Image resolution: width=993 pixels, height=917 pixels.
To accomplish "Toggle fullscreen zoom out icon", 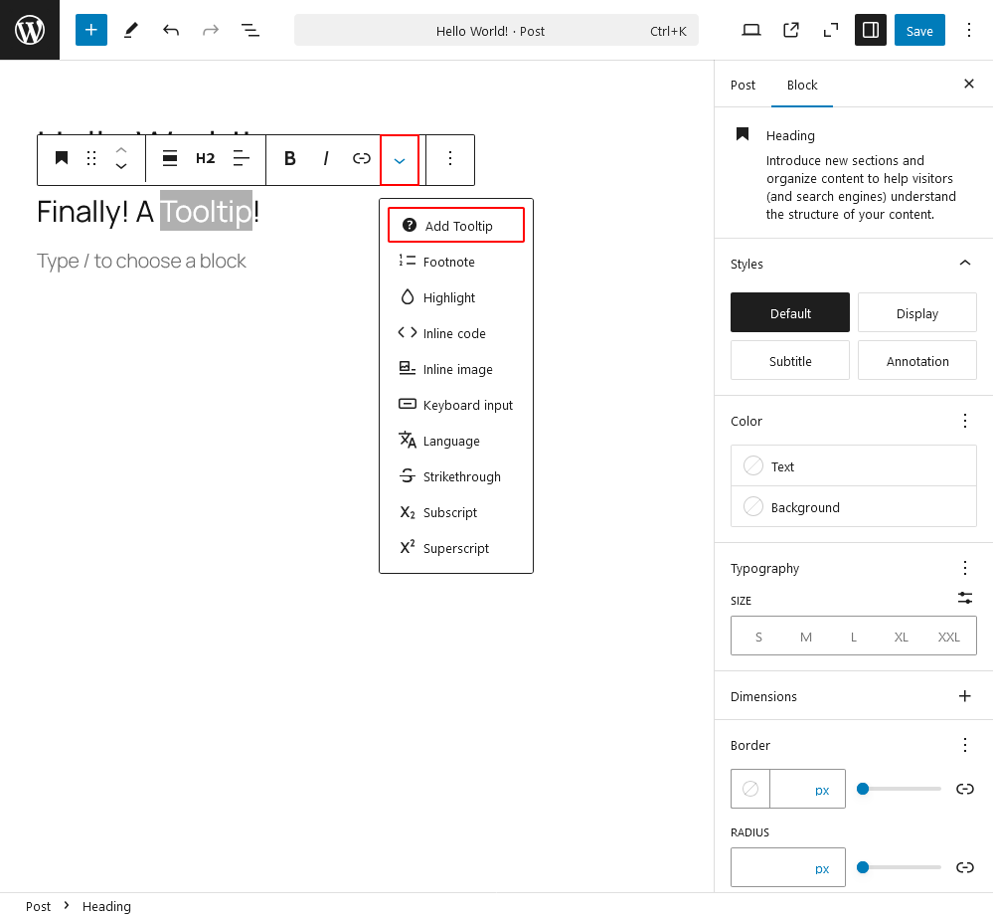I will (x=831, y=30).
